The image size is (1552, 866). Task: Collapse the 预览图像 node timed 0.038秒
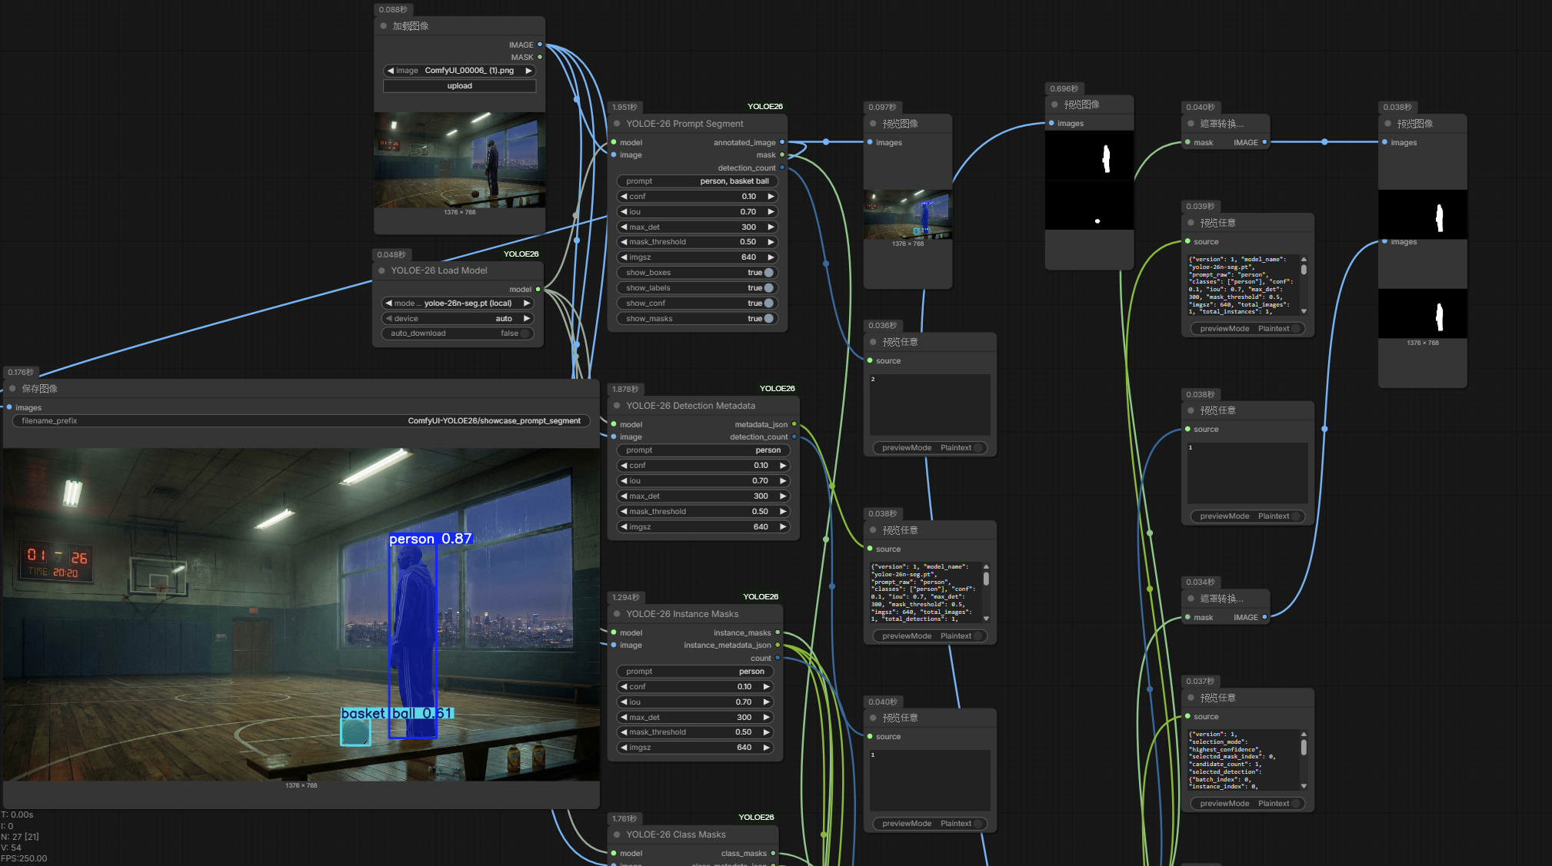click(x=1387, y=124)
